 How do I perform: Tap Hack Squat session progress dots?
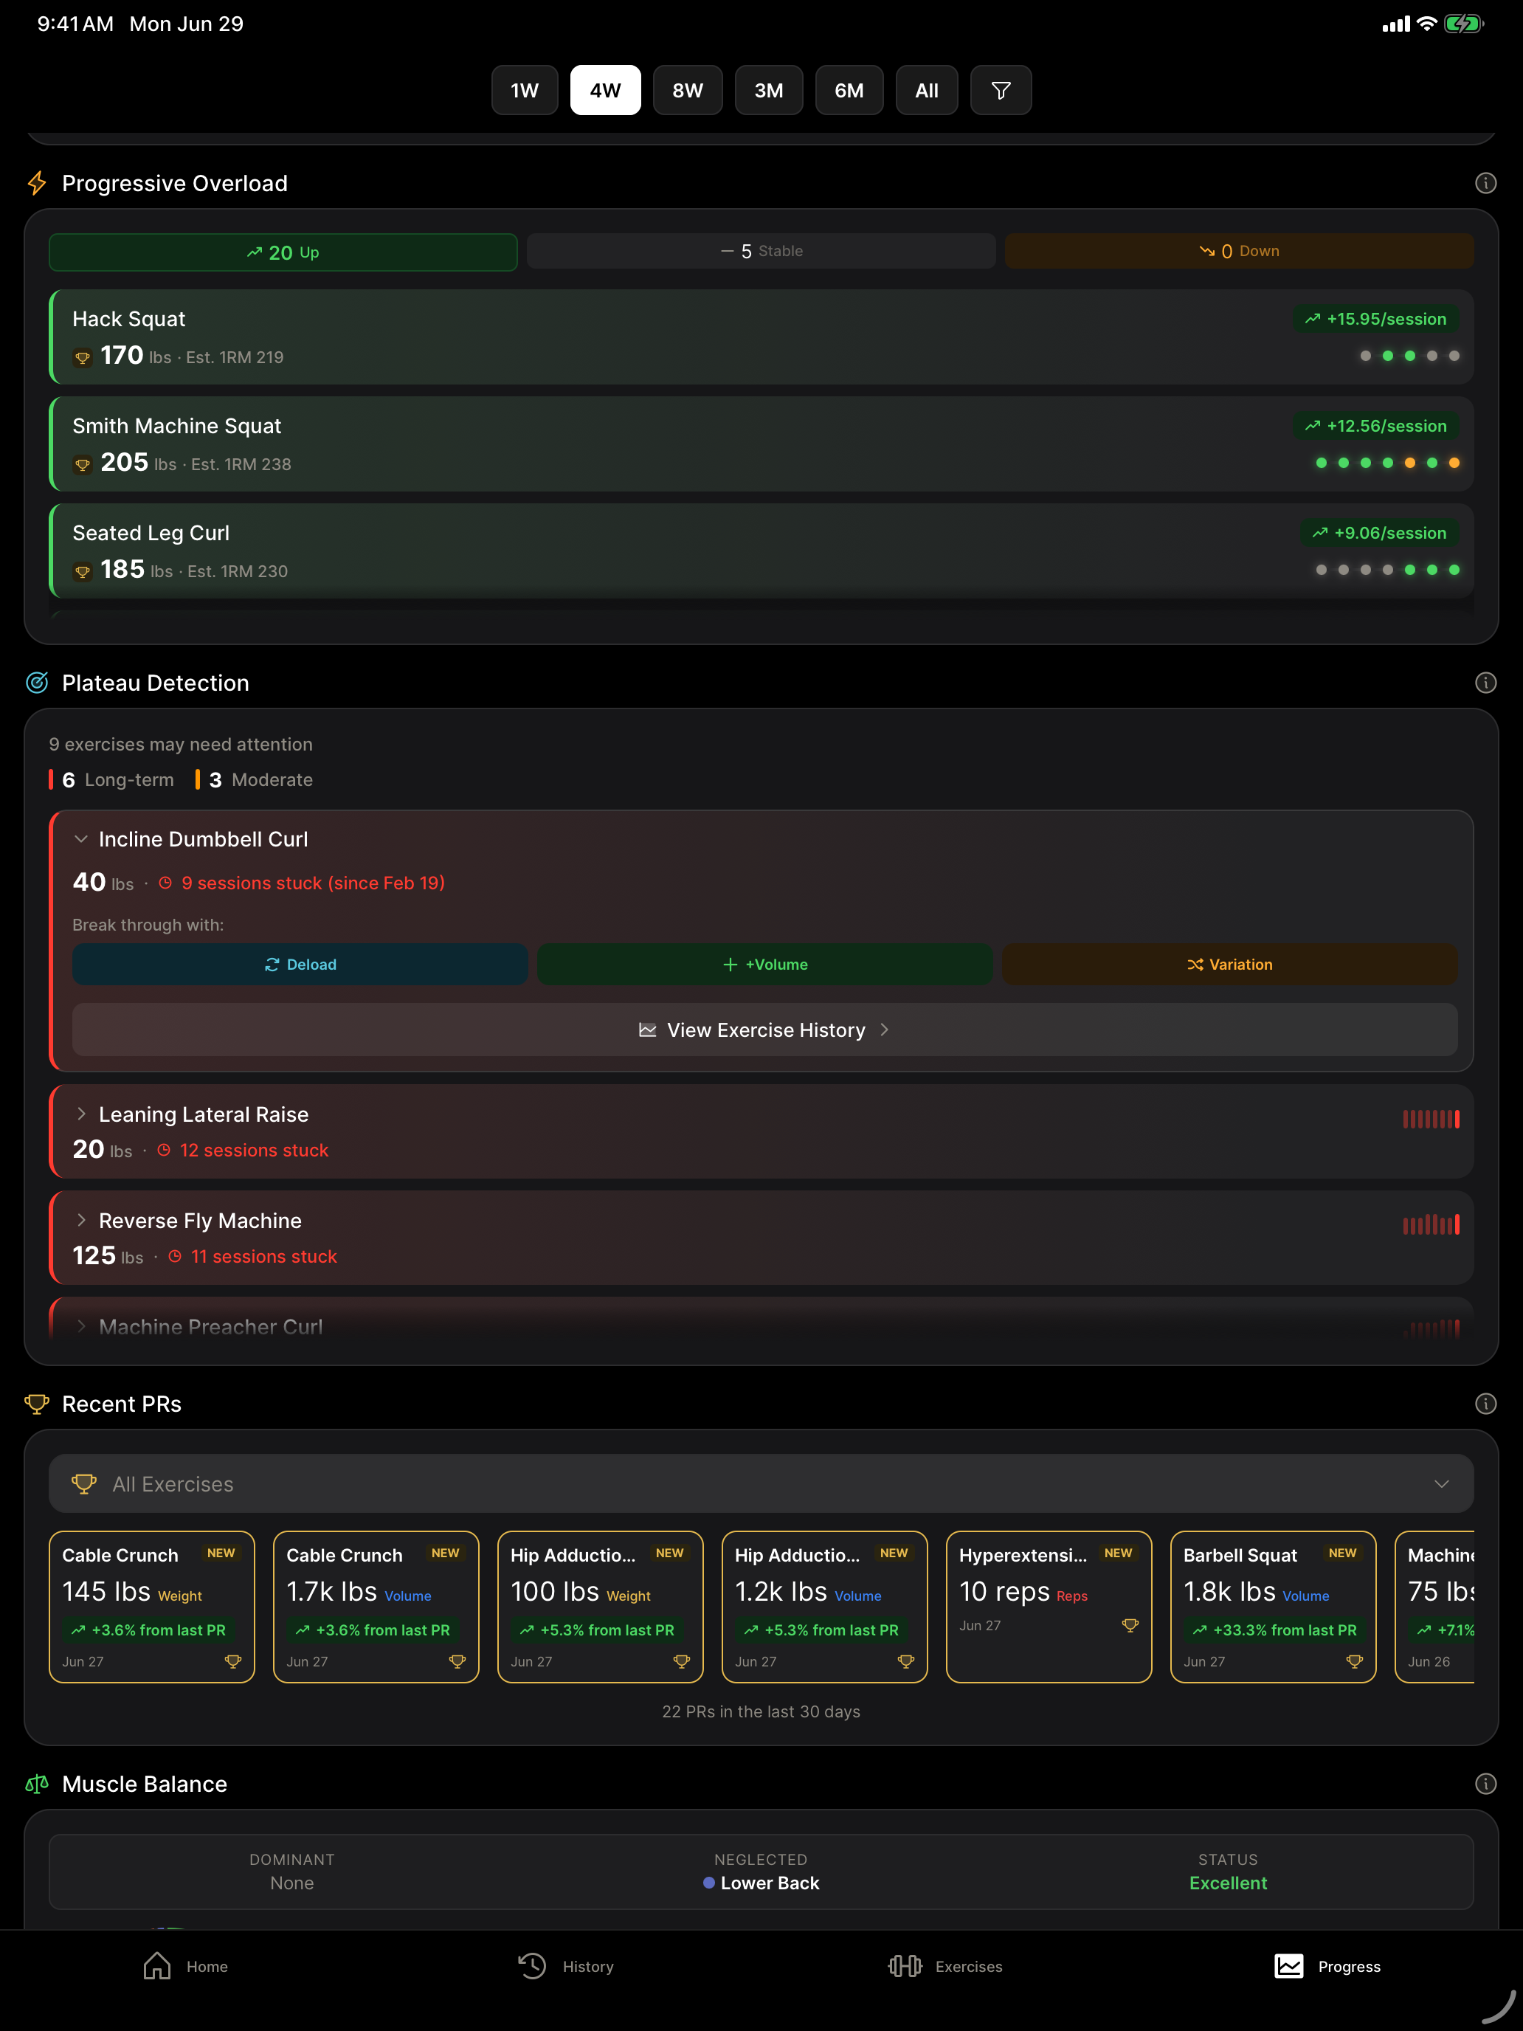coord(1409,355)
